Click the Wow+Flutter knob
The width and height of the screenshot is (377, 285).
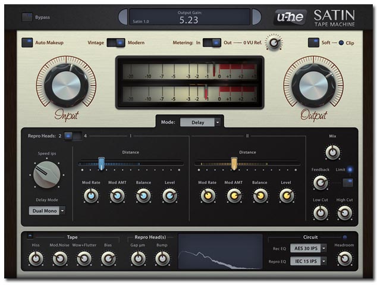(84, 259)
